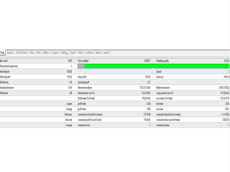Open the Articles tab
The height and width of the screenshot is (172, 230).
point(81,52)
